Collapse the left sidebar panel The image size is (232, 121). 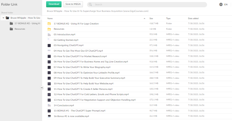pyautogui.click(x=42, y=88)
